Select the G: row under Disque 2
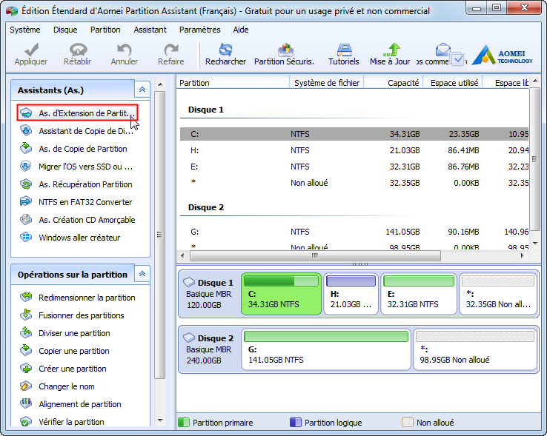 point(354,232)
